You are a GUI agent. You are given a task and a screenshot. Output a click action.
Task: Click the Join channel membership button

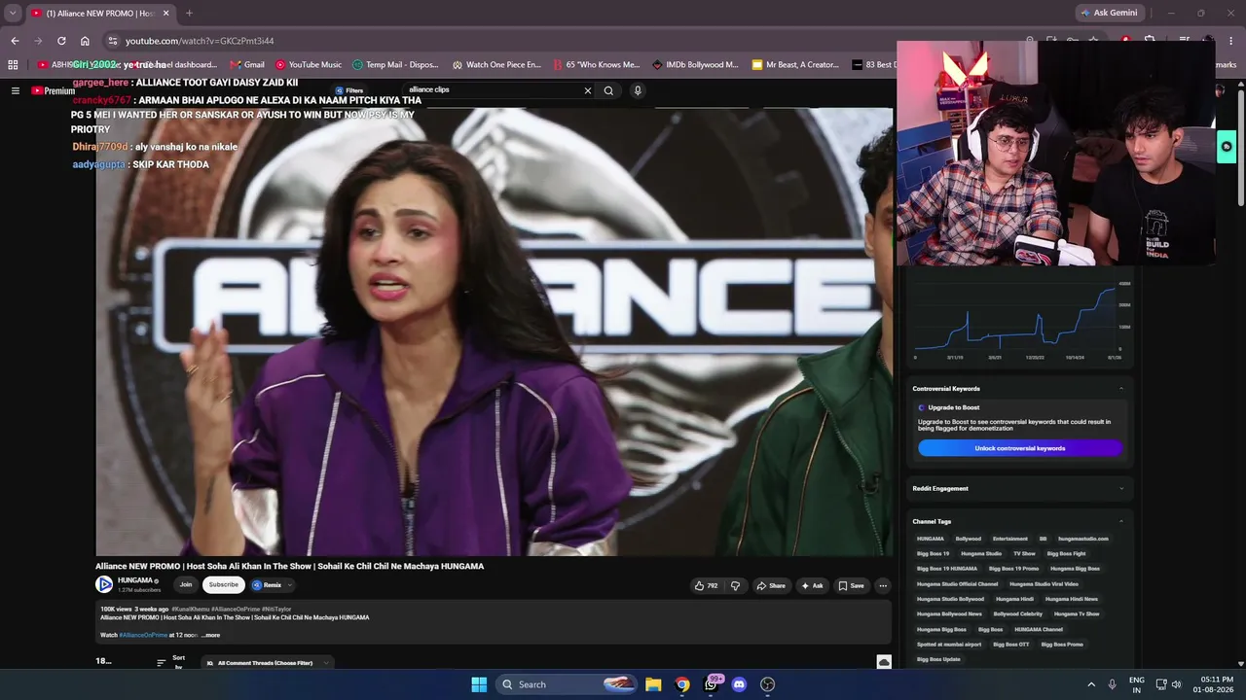[x=186, y=584]
